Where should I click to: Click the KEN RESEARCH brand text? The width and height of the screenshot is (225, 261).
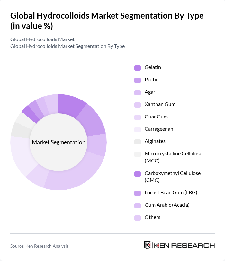point(184,245)
